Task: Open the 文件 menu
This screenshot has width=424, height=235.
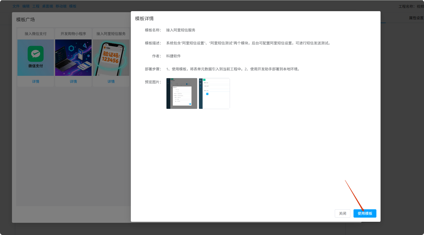Action: (x=16, y=6)
